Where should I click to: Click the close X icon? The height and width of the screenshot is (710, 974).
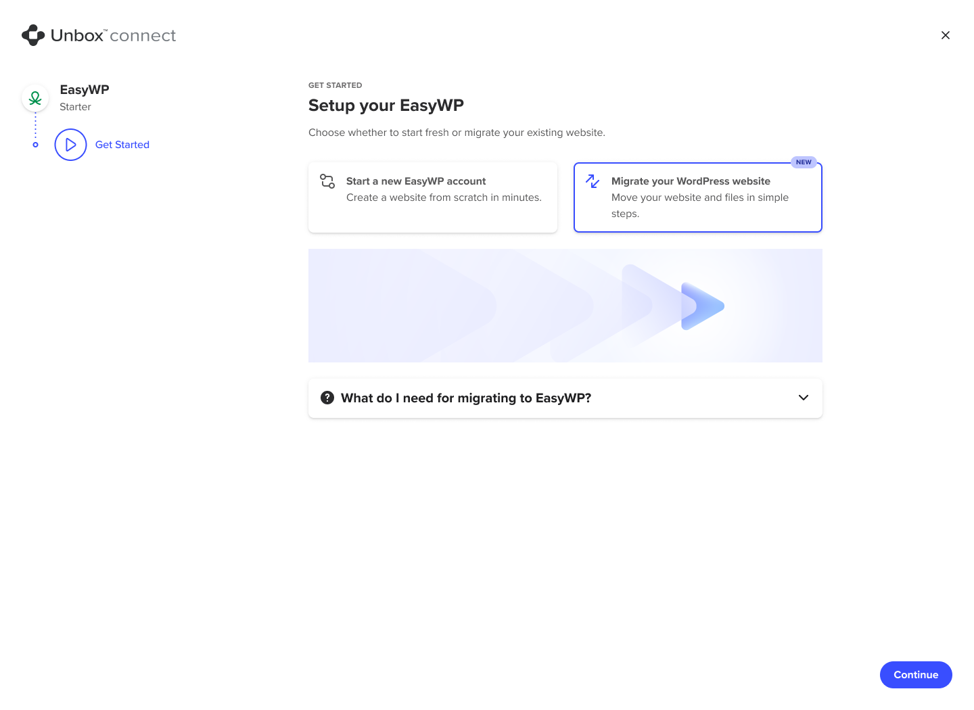pyautogui.click(x=945, y=34)
